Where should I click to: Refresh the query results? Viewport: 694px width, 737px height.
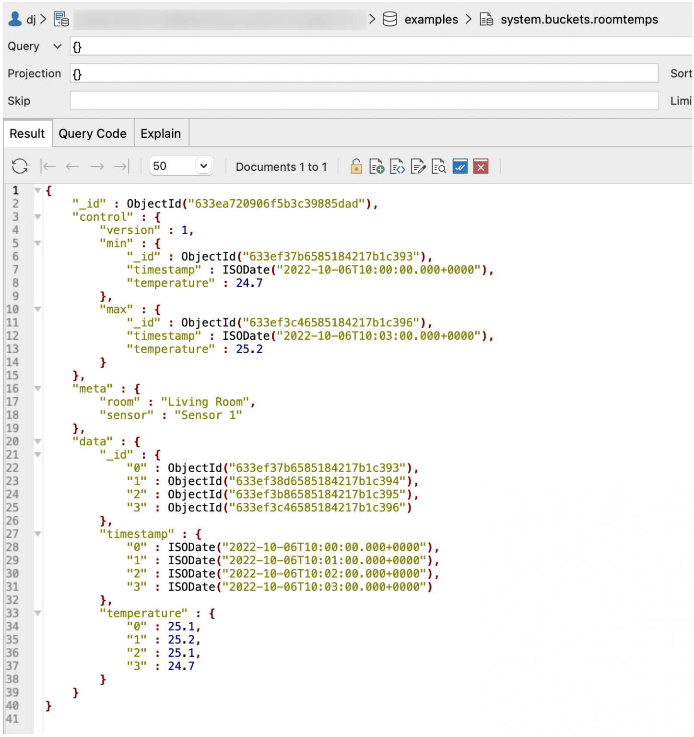(x=19, y=166)
